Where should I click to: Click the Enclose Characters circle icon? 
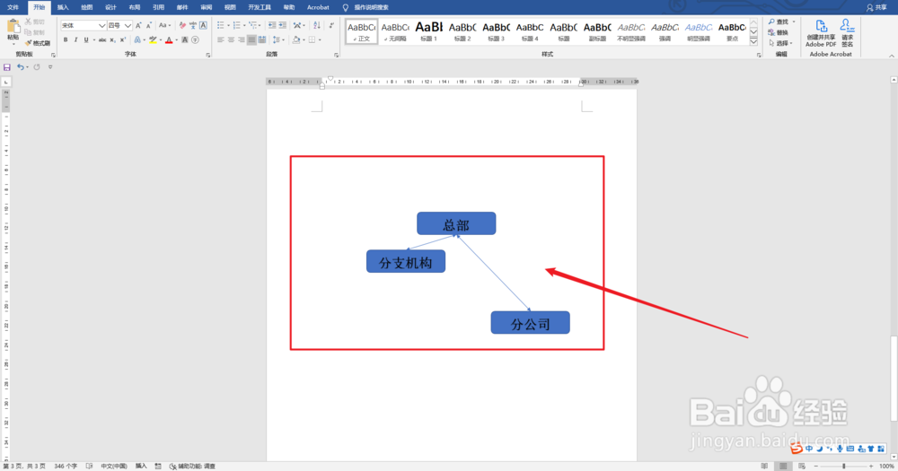195,40
